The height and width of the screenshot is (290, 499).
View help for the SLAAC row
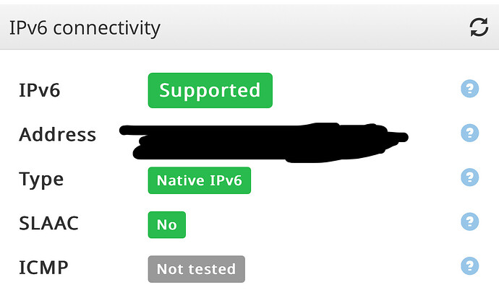(470, 221)
